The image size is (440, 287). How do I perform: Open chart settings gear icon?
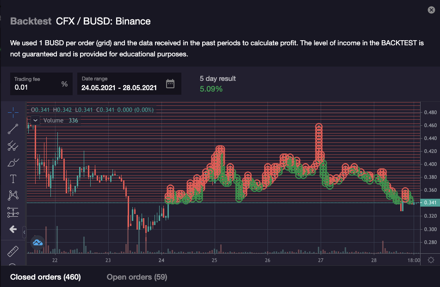click(431, 260)
